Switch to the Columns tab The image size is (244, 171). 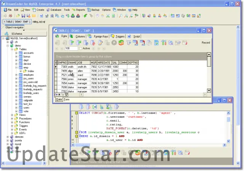(x=77, y=37)
